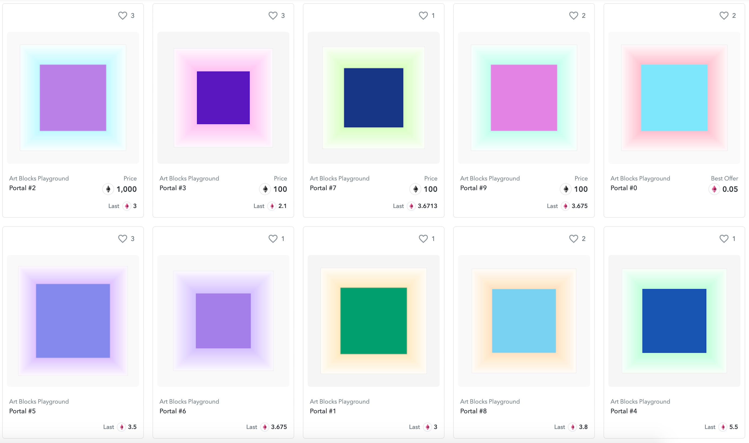The width and height of the screenshot is (749, 443).
Task: Click the 1,000 price on Portal #2
Action: [x=126, y=189]
